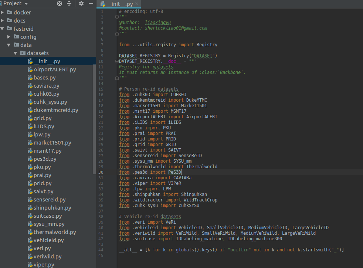Image resolution: width=363 pixels, height=268 pixels.
Task: Click the lpw.py file icon
Action: (x=30, y=135)
